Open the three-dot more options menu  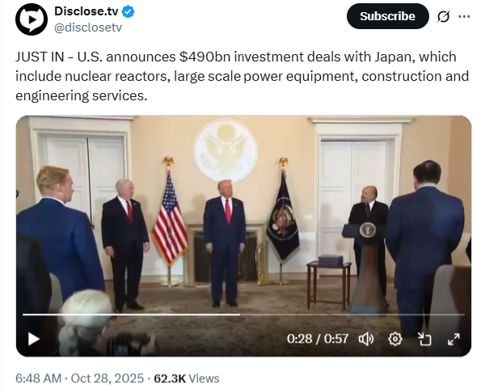tap(464, 17)
